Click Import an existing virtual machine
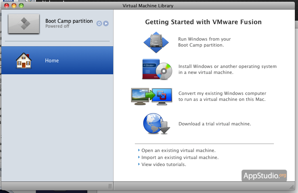The width and height of the screenshot is (298, 193). point(180,158)
